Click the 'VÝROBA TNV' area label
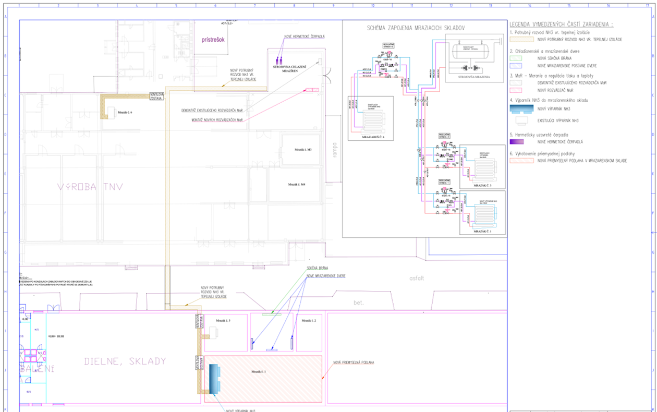Image resolution: width=657 pixels, height=412 pixels. click(x=90, y=187)
